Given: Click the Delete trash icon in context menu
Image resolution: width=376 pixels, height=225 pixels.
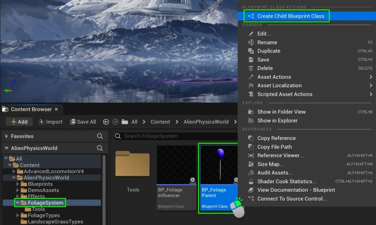Looking at the screenshot, I should pos(251,68).
